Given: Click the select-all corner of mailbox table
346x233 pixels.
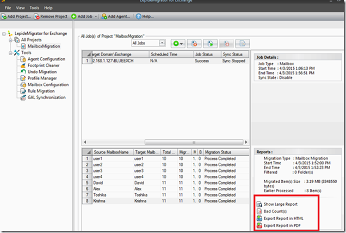Looking at the screenshot, I should [87, 152].
